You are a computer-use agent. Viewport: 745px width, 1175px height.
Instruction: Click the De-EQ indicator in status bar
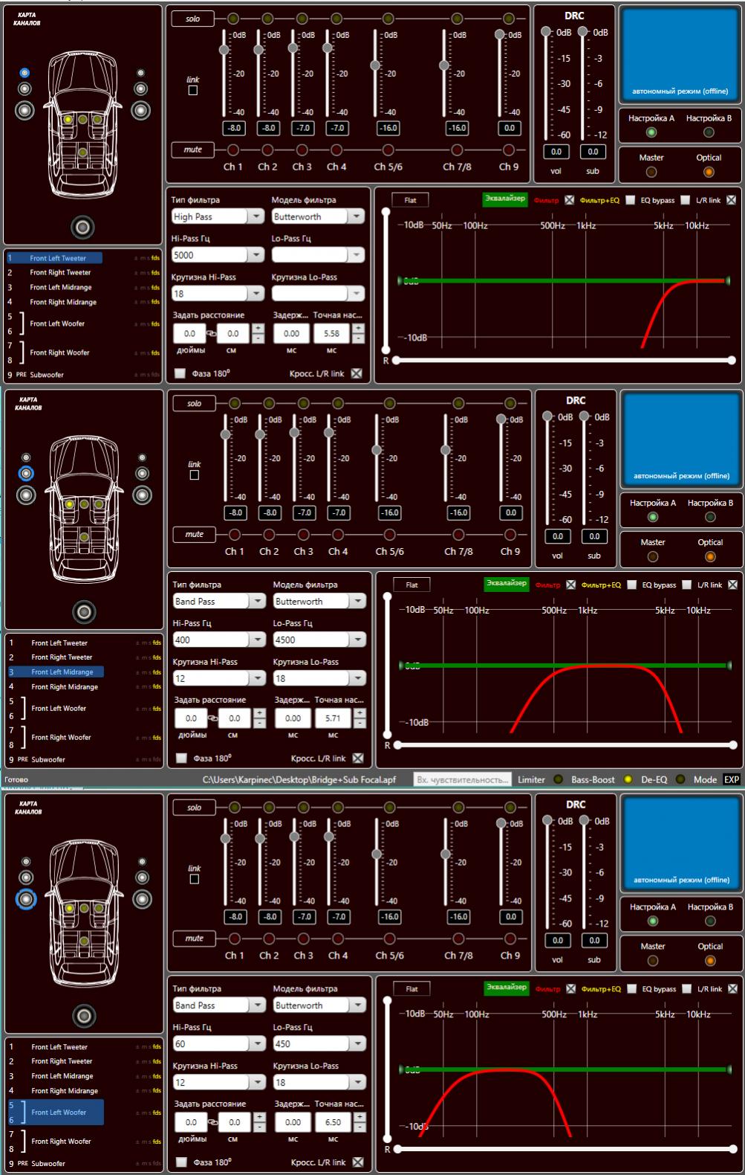(680, 779)
